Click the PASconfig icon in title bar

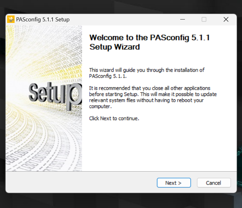[x=11, y=19]
